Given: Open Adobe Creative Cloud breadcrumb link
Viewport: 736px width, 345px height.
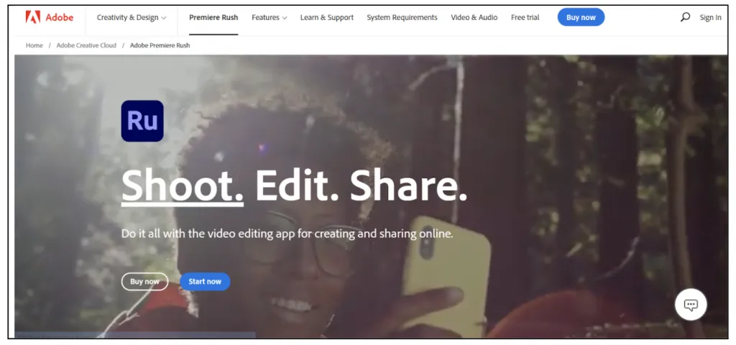Looking at the screenshot, I should click(x=87, y=45).
